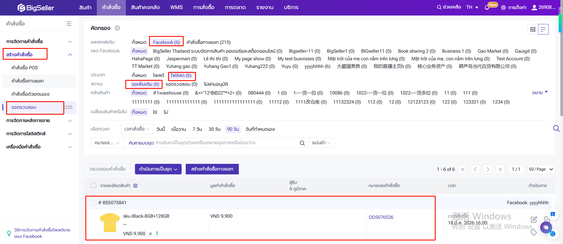The height and width of the screenshot is (244, 563).
Task: Open the notifications bell icon
Action: 487,8
